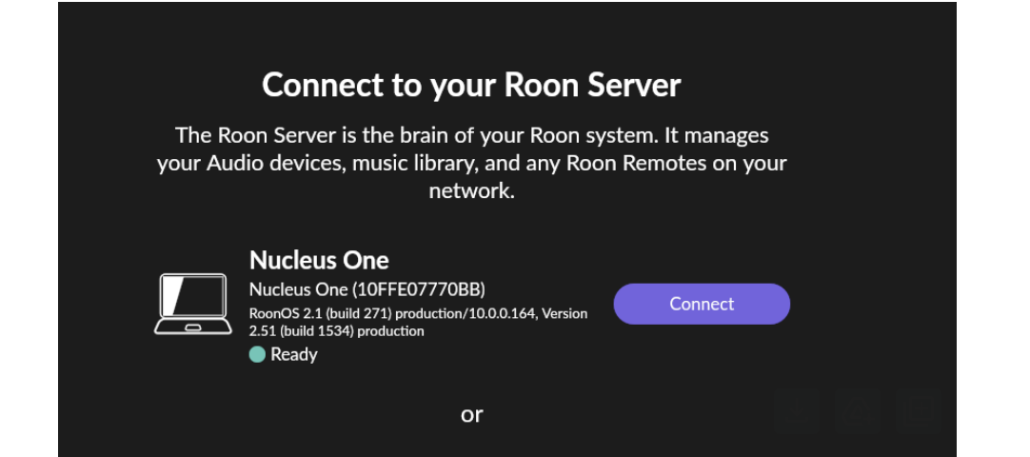Screen dimensions: 1030x457
Task: Click the 'or' separator text
Action: coord(471,414)
